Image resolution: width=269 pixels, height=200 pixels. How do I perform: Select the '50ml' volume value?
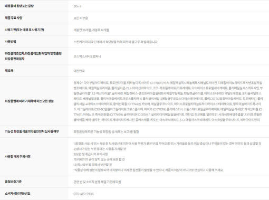coord(78,6)
